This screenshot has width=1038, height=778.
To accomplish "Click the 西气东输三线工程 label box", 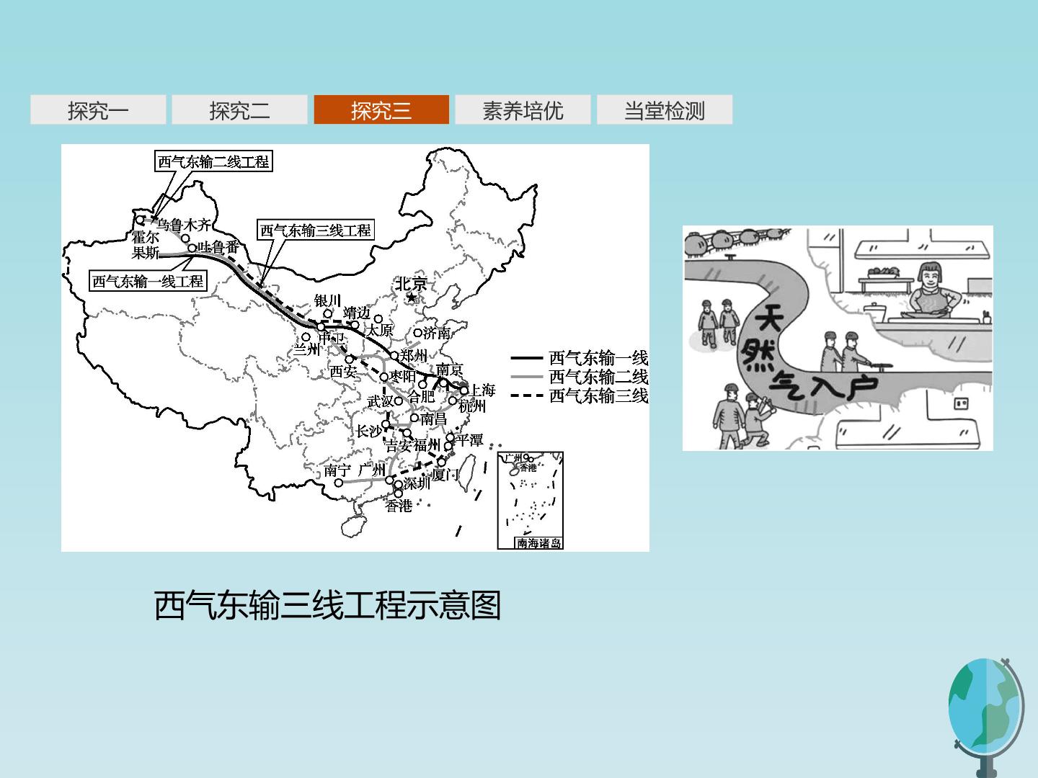I will click(316, 231).
